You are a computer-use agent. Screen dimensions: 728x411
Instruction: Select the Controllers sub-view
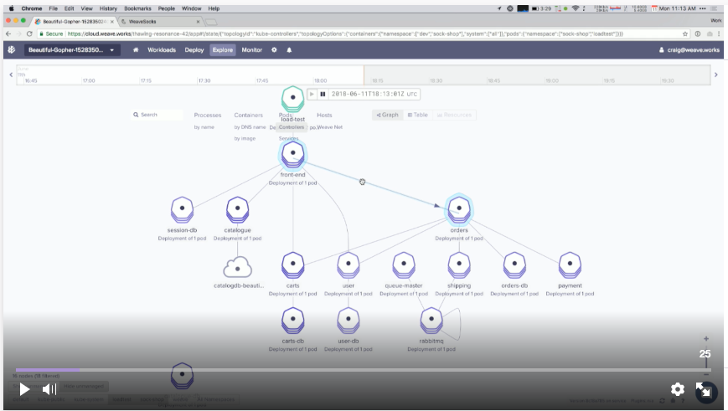point(292,127)
